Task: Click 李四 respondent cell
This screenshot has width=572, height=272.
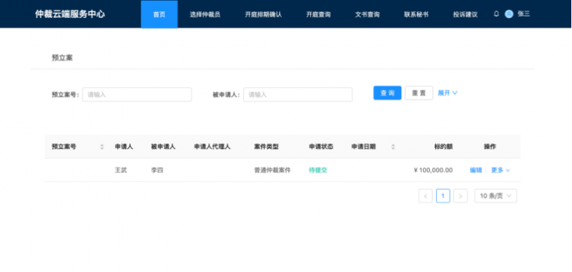Action: (157, 170)
